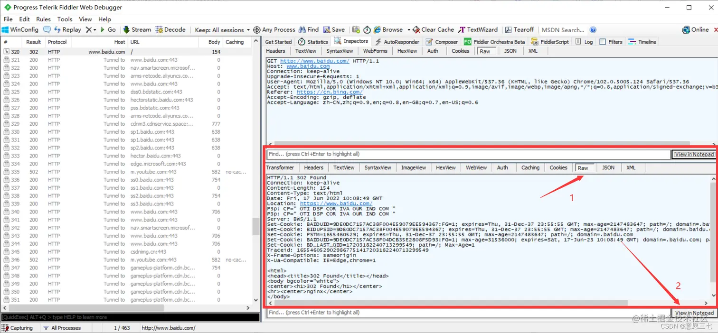Open help via the blue question icon
This screenshot has height=333, width=718.
(593, 30)
